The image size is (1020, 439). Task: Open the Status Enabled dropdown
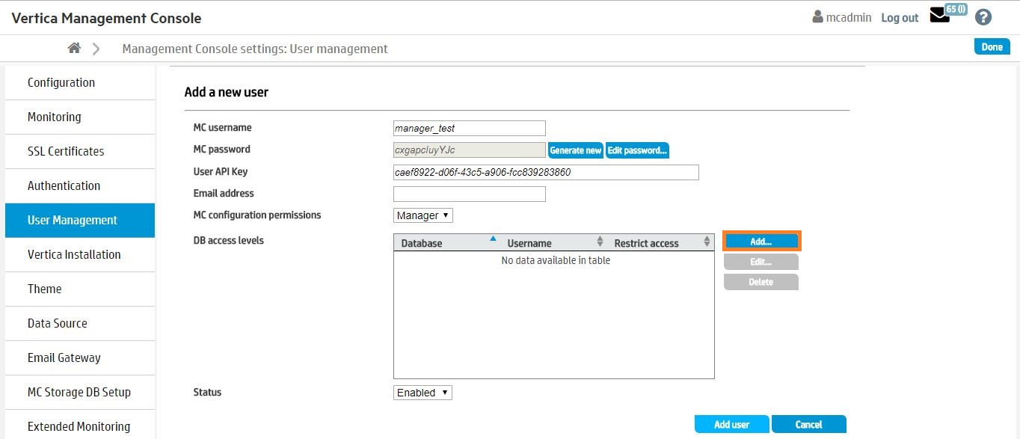(423, 393)
